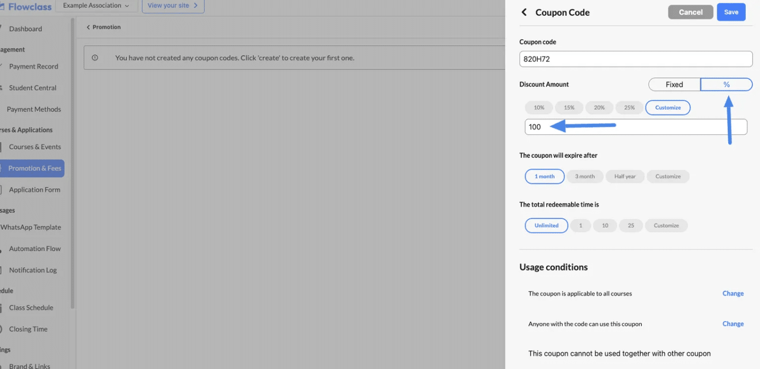Viewport: 760px width, 369px height.
Task: Open Student Central in the sidebar
Action: (x=32, y=88)
